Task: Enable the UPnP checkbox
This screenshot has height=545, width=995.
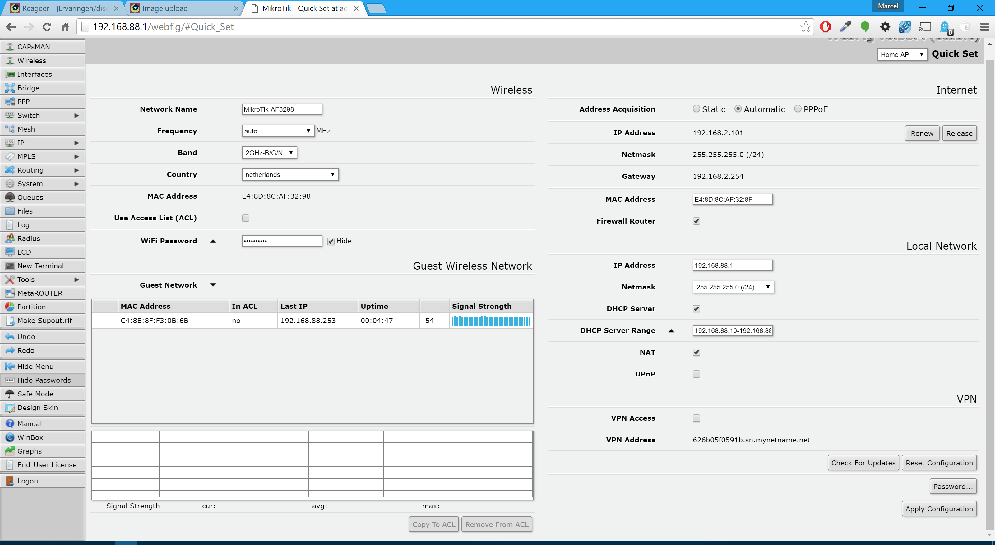Action: tap(696, 374)
